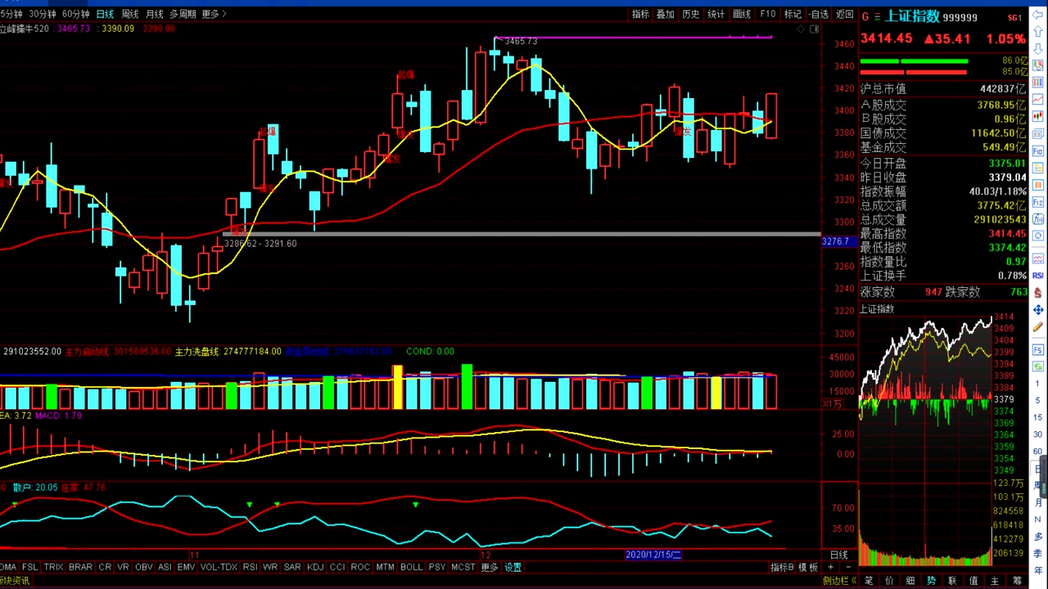Click the red dollar sign icon

pos(1037,292)
